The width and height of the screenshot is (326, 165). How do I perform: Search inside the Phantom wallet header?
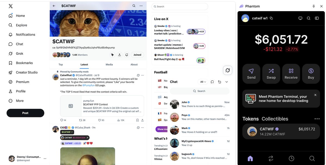click(309, 18)
